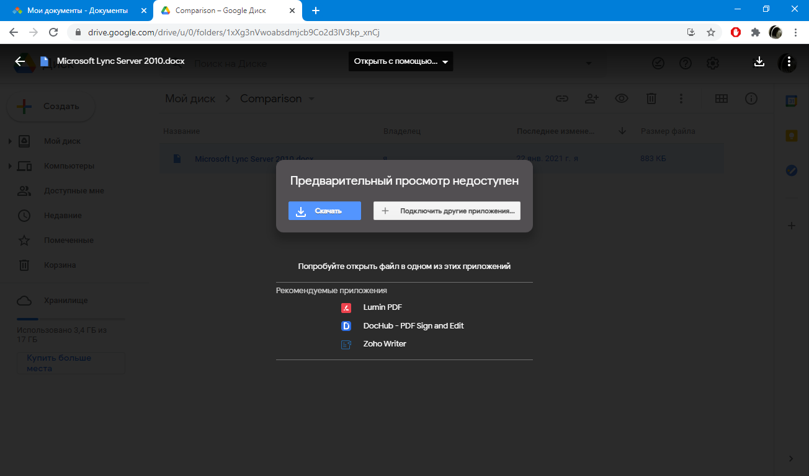Open file with DocHub - PDF Sign and Edit
This screenshot has height=476, width=809.
pos(413,325)
